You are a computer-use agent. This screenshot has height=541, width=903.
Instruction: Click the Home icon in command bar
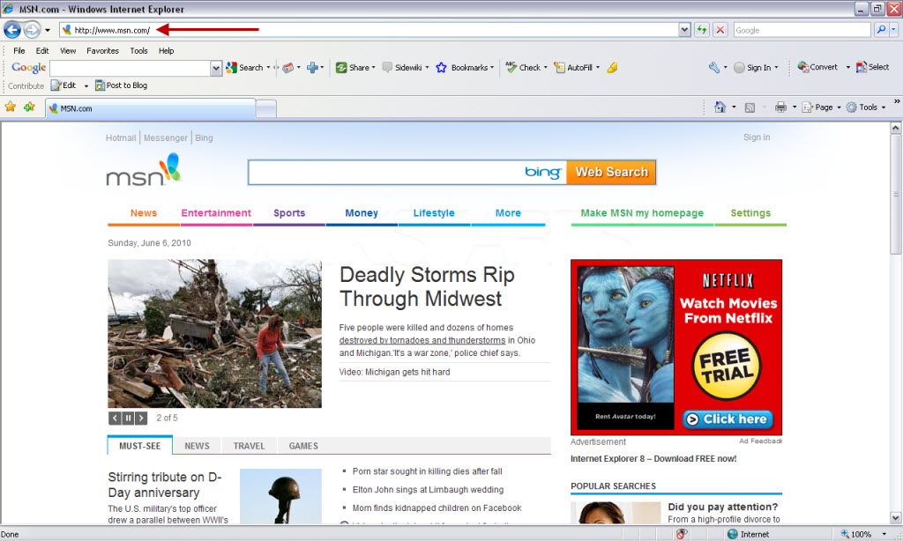coord(720,107)
